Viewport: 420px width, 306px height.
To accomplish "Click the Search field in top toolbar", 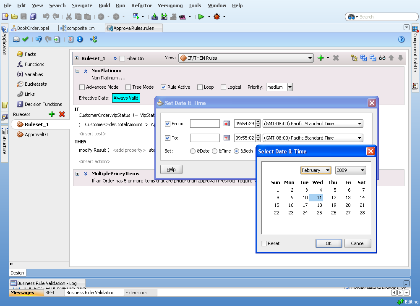I will tap(388, 17).
